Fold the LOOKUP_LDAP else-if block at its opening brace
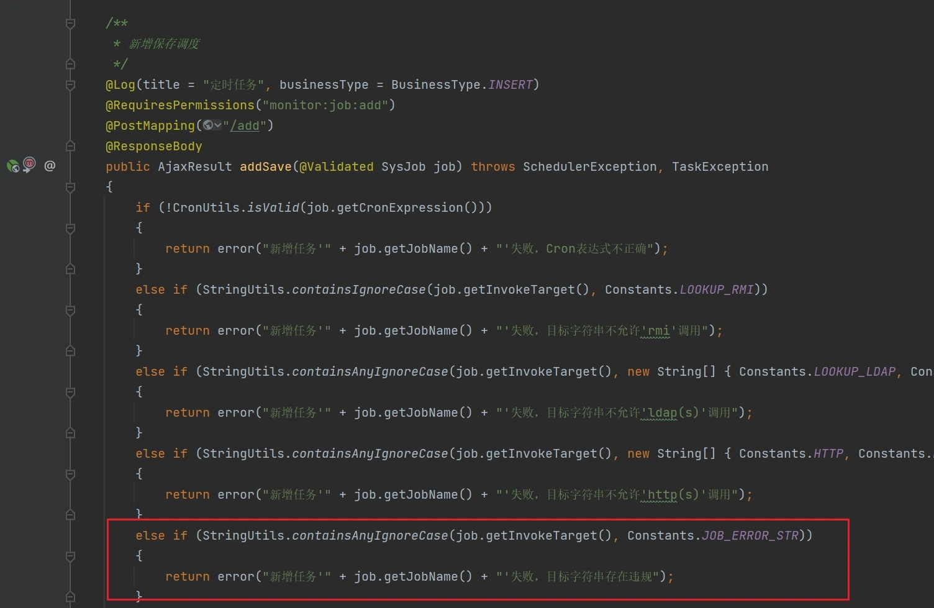This screenshot has height=608, width=934. [70, 392]
